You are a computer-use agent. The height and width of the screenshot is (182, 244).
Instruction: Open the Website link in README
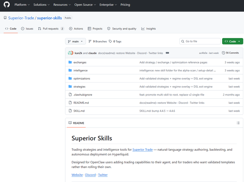coord(77,175)
